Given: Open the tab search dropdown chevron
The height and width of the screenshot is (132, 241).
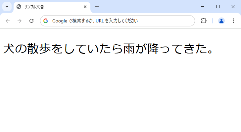Looking at the screenshot, I should (x=7, y=7).
